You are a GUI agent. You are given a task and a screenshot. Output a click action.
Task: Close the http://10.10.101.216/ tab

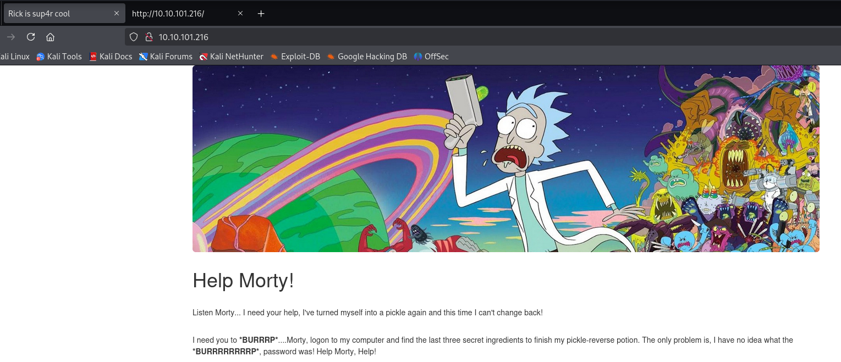(x=240, y=13)
